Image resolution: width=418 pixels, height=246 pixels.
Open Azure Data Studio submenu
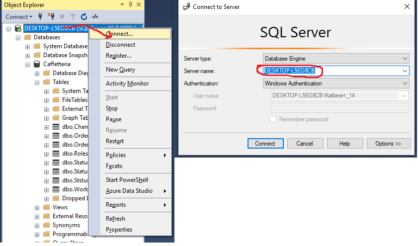(130, 191)
